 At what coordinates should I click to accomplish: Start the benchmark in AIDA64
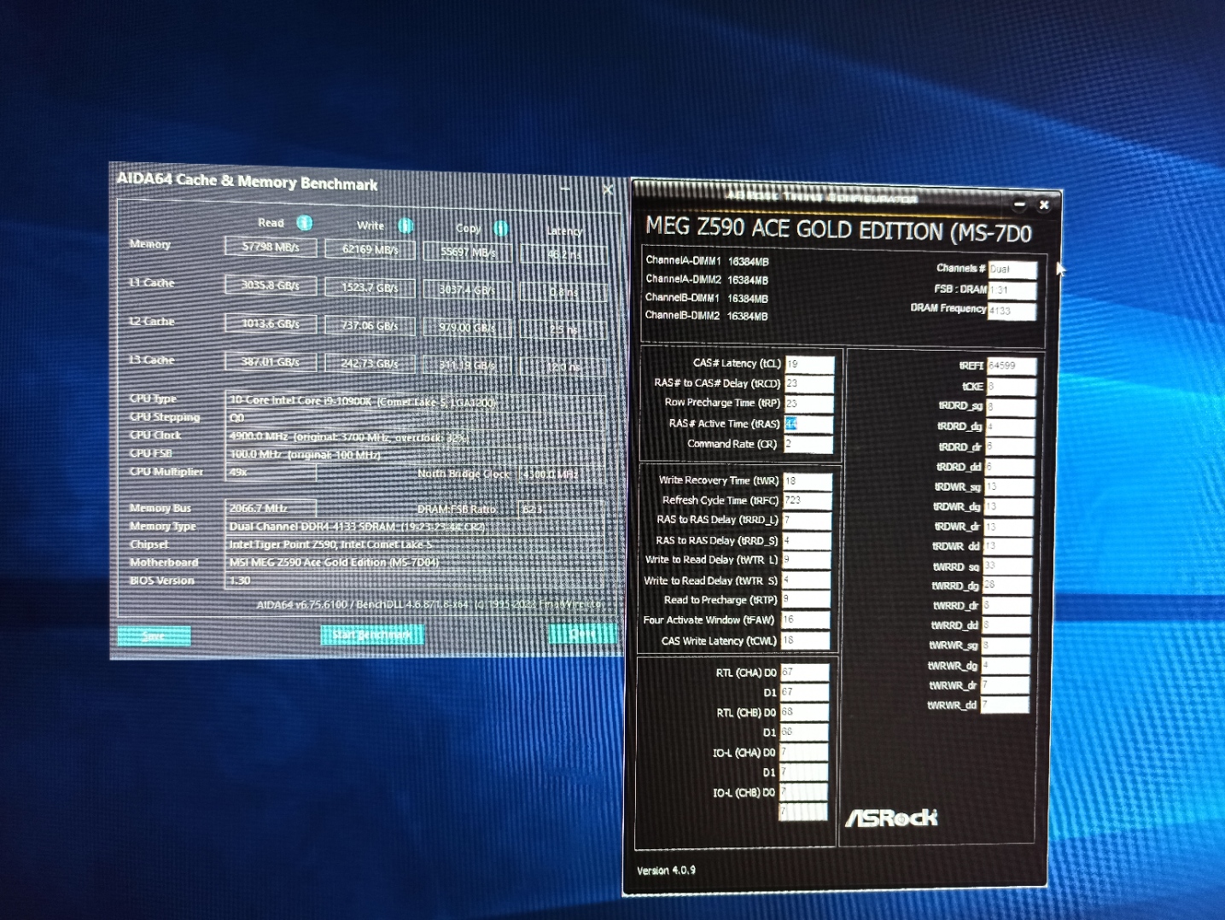click(x=372, y=635)
